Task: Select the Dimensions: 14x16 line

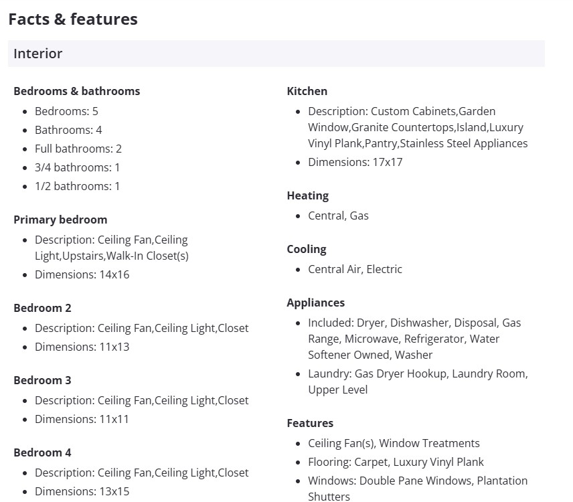Action: [82, 274]
